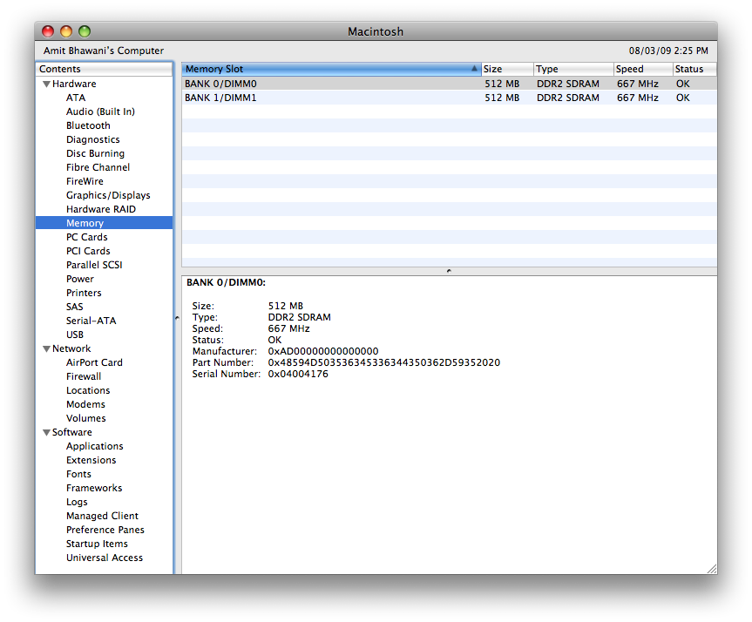Screen dimensions: 752x622
Task: Click the Software category label
Action: [72, 432]
